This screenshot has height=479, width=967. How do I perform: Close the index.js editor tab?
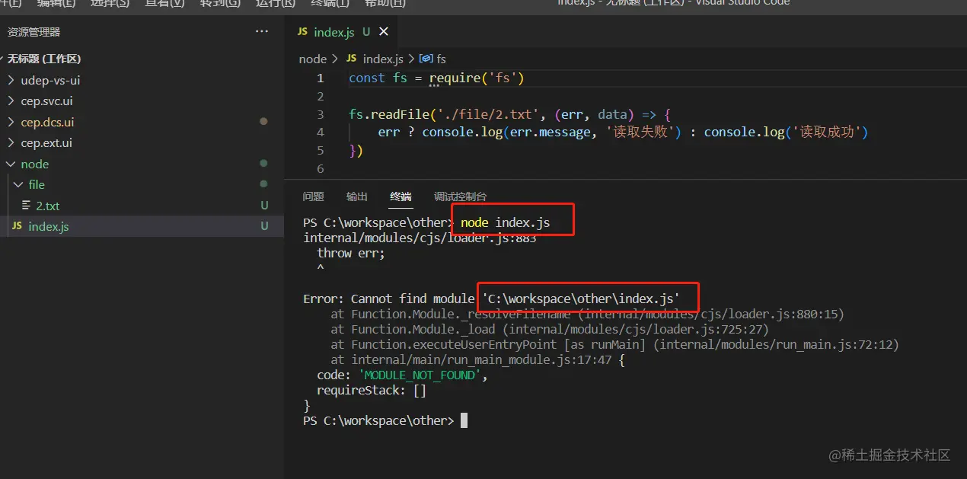point(384,32)
